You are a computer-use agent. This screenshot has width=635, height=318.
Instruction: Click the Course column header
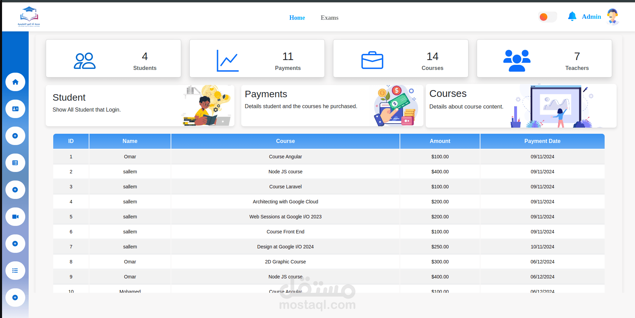point(285,141)
